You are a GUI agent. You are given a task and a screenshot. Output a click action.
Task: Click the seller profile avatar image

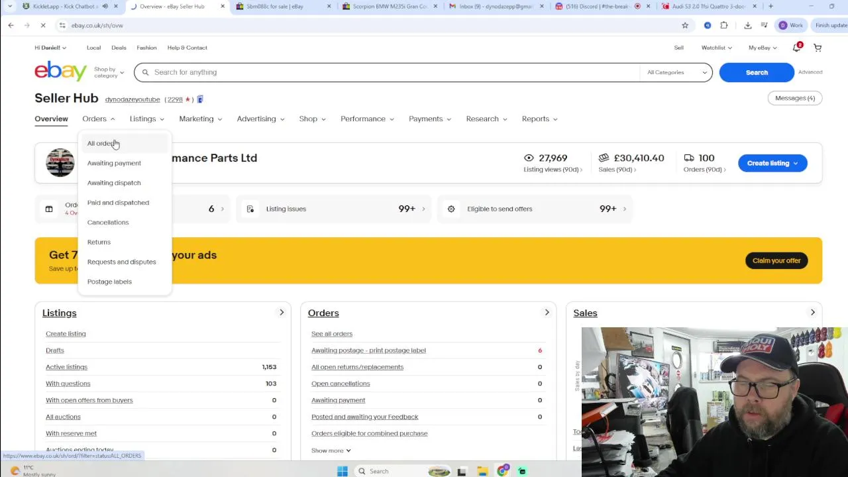coord(60,162)
